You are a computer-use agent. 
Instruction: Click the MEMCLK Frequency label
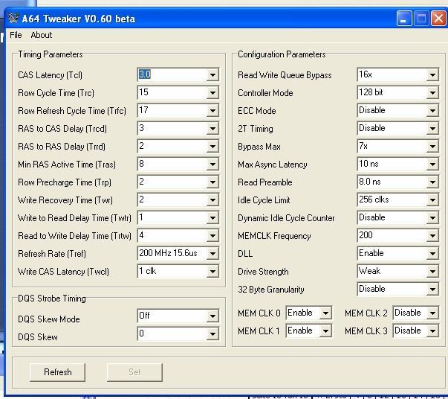tap(274, 236)
